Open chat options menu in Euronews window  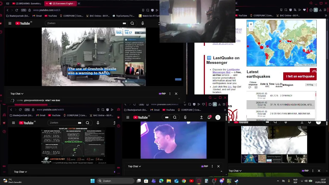[170, 94]
